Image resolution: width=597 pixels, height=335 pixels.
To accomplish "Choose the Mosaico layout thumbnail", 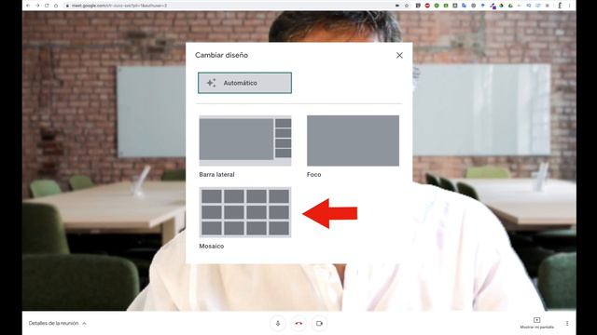I will (245, 212).
